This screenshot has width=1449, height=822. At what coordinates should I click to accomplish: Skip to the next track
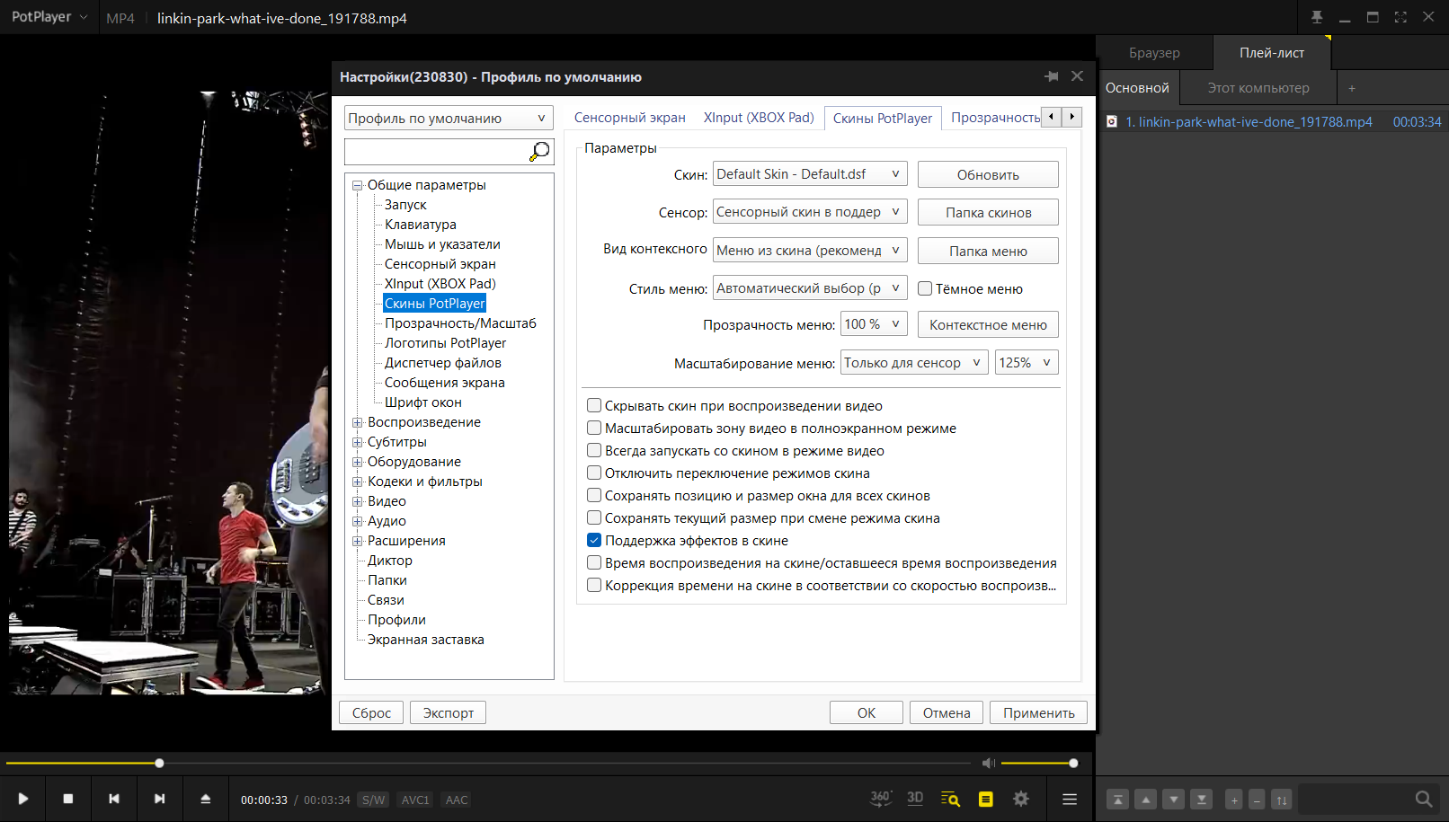(160, 799)
